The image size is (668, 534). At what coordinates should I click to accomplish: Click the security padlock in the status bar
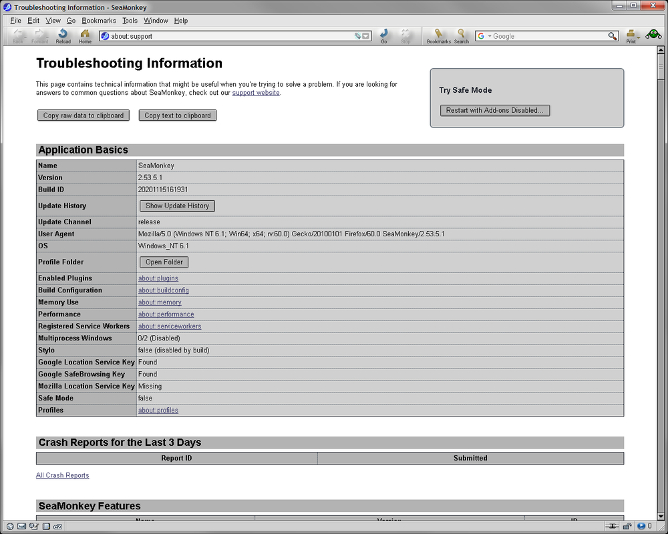click(x=627, y=527)
